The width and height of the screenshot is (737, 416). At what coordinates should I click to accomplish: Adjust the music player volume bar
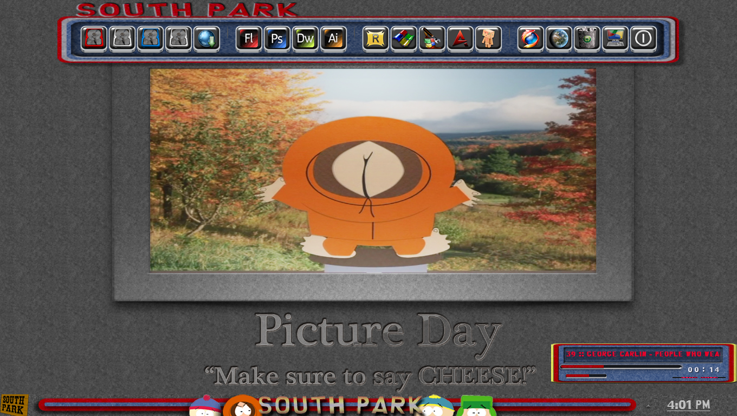tap(586, 375)
